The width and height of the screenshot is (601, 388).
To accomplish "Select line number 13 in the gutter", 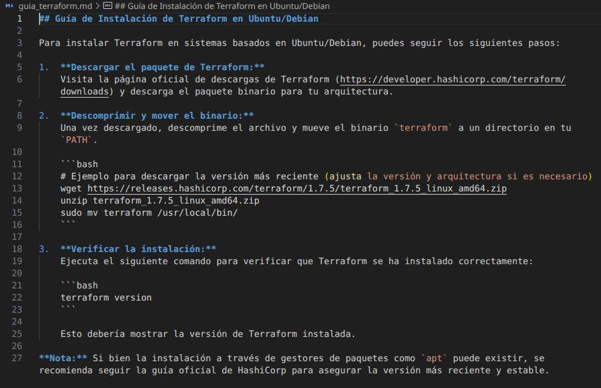I will click(19, 188).
